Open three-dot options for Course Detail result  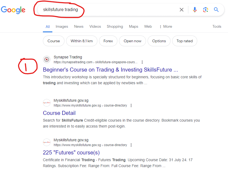tap(131, 105)
